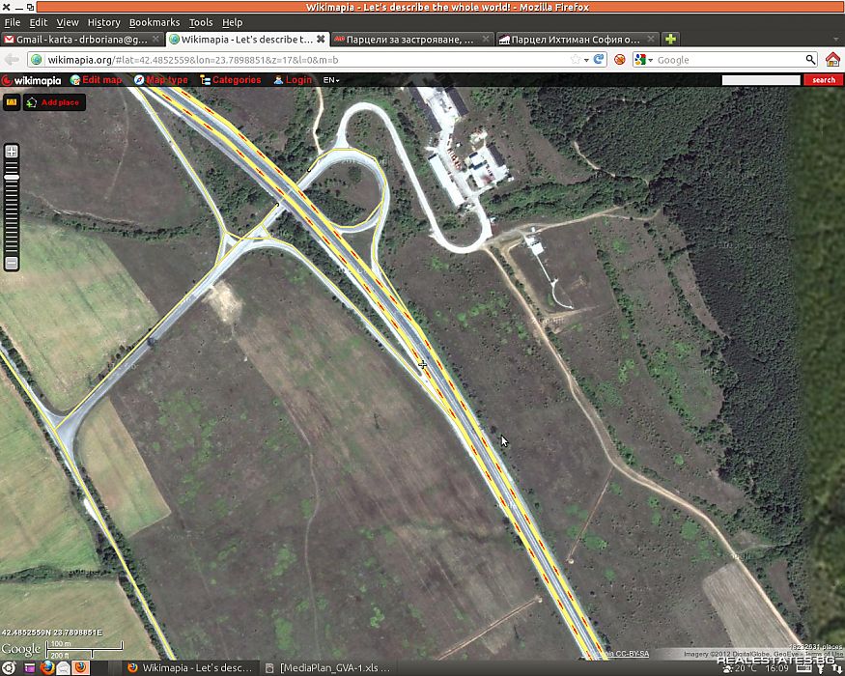
Task: Open the Ubuntu-style main menu icon in taskbar
Action: (x=9, y=668)
